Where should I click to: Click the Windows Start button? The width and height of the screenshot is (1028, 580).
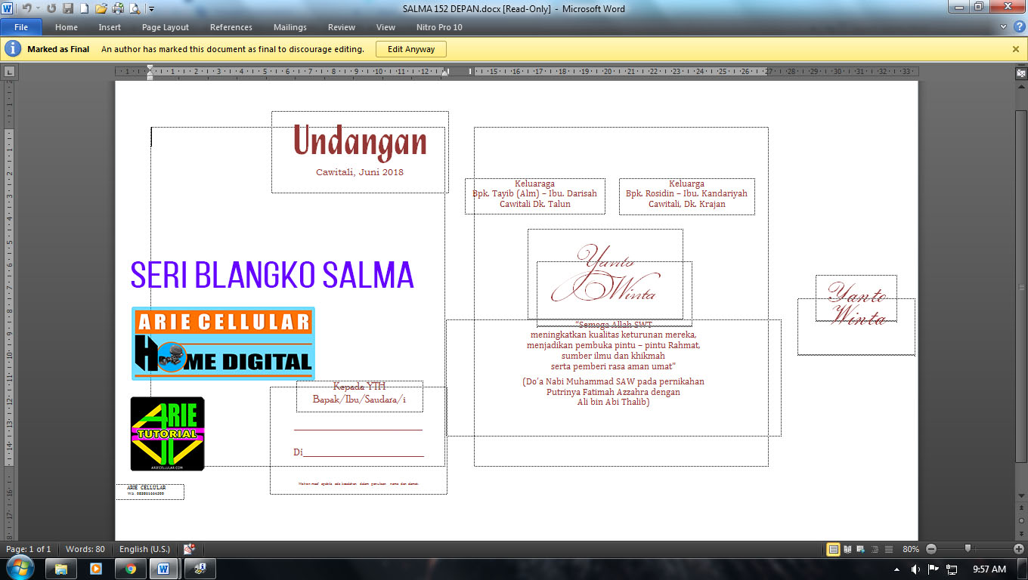[19, 568]
